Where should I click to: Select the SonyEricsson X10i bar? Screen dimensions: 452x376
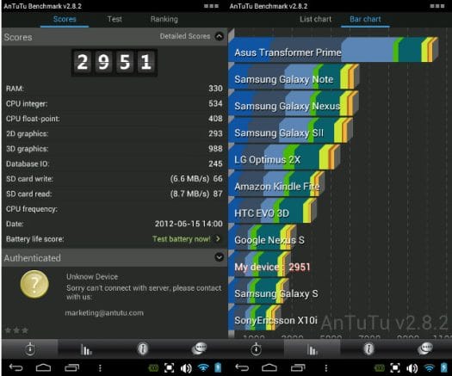coord(255,317)
